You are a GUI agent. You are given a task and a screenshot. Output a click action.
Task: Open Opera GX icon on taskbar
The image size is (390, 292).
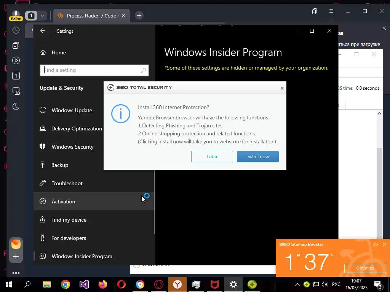[x=159, y=284]
